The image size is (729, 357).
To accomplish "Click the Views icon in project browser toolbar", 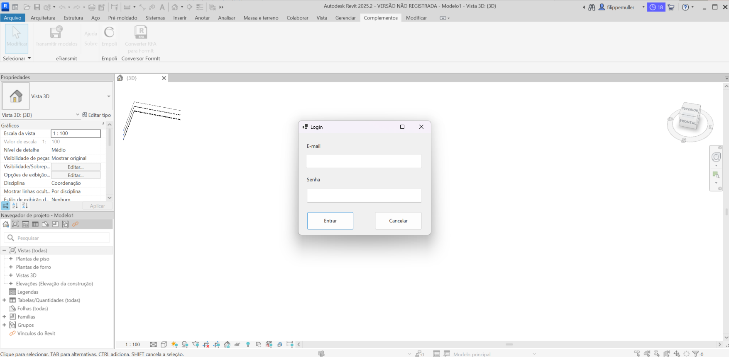I will click(15, 224).
